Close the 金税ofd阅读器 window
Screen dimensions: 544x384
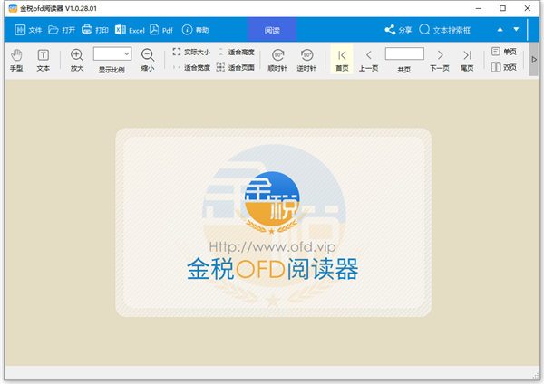(528, 8)
